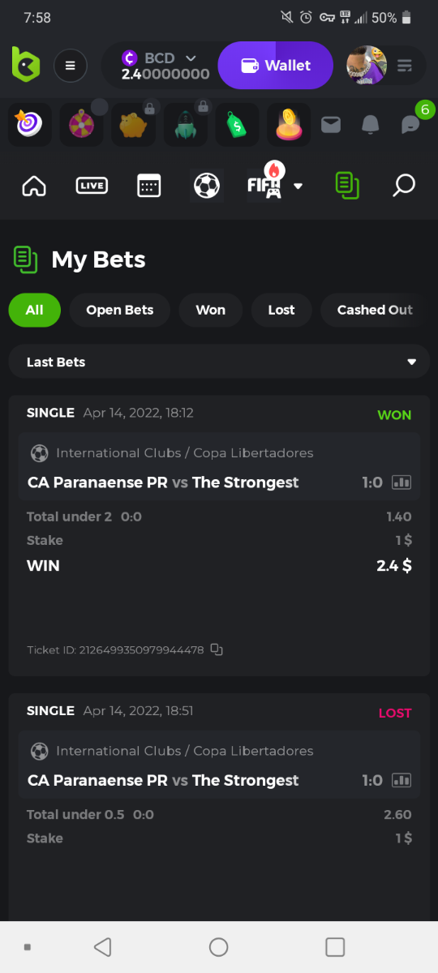Open the LIVE events icon

[x=92, y=186]
